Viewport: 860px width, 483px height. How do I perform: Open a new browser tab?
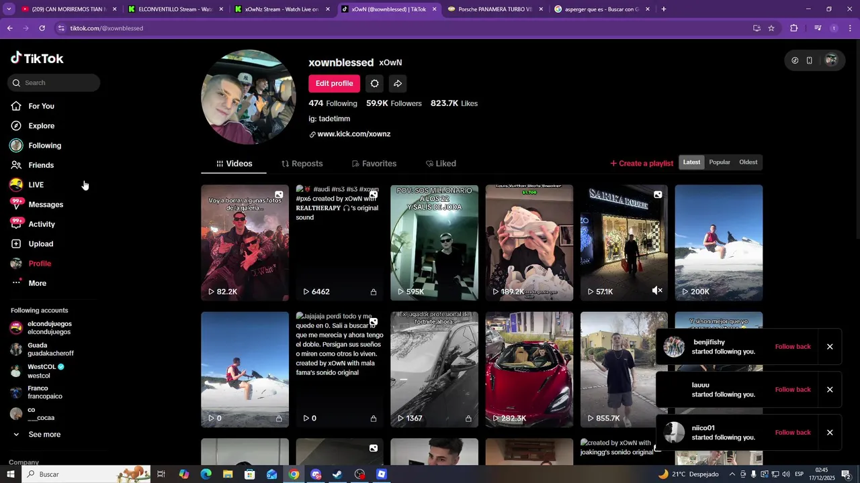point(664,9)
